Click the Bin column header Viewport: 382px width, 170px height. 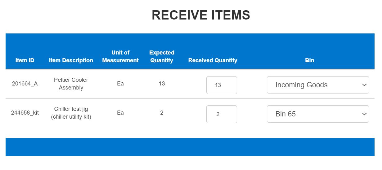point(309,60)
